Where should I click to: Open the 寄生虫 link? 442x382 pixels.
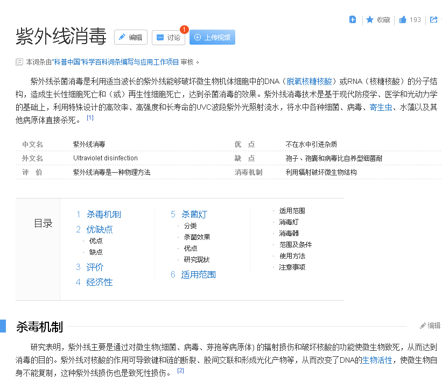tap(381, 107)
